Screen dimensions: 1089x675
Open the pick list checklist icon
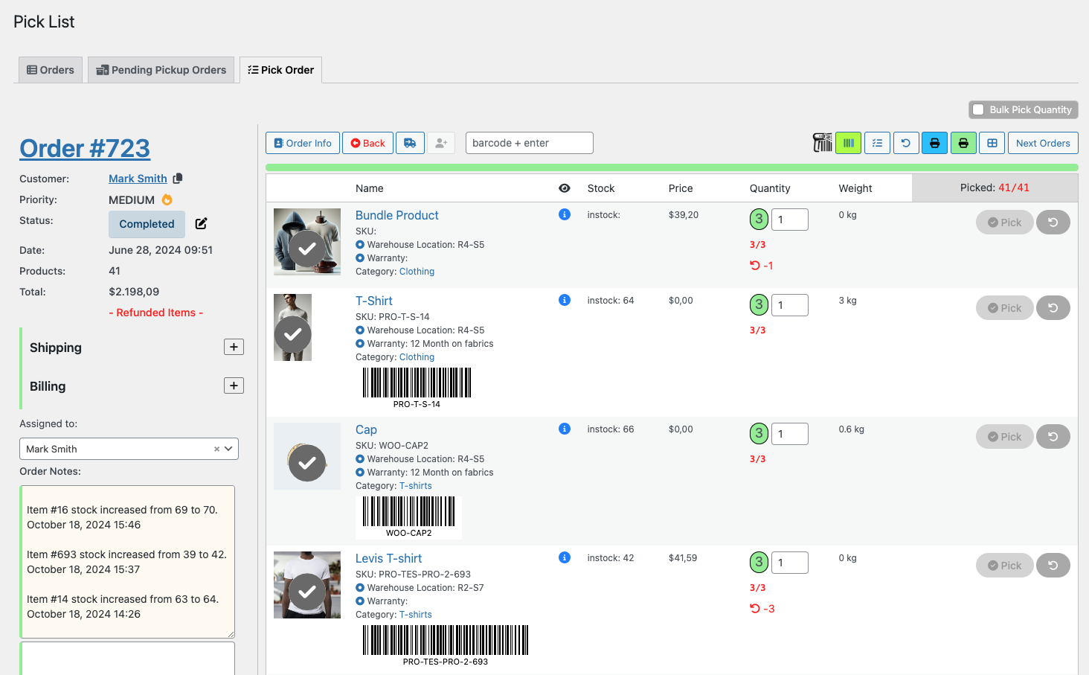coord(877,142)
